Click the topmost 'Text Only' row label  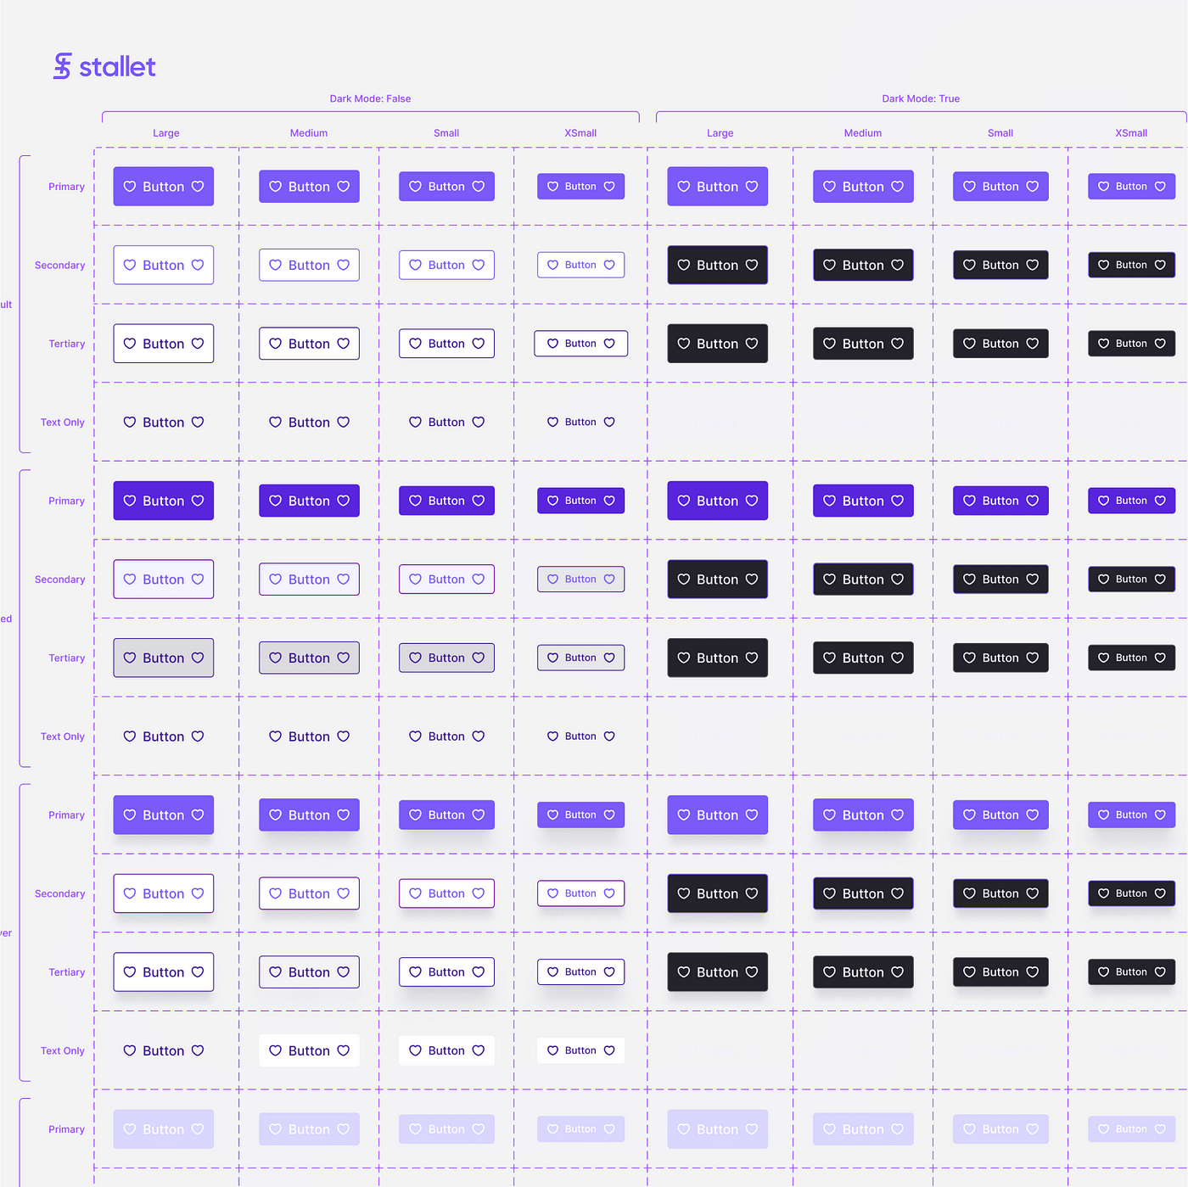pos(63,423)
